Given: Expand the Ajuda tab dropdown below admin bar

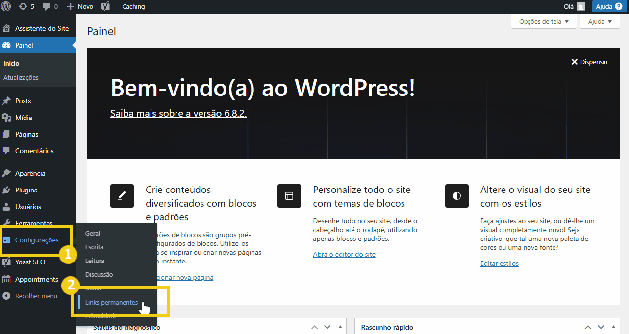Looking at the screenshot, I should pyautogui.click(x=600, y=22).
